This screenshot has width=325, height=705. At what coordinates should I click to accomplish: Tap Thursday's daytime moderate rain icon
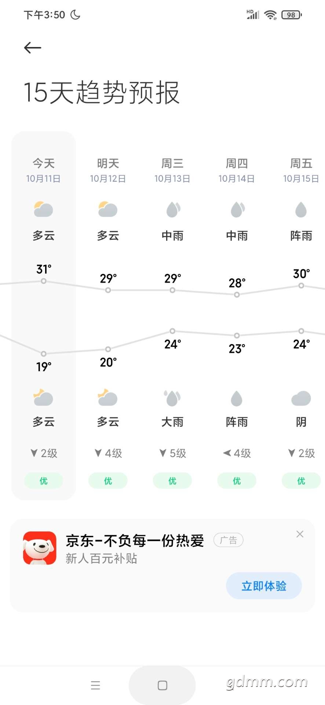point(237,210)
